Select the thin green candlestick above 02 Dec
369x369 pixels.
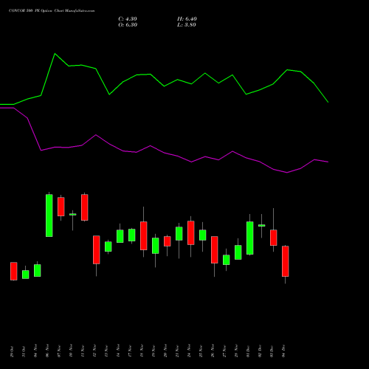click(262, 225)
